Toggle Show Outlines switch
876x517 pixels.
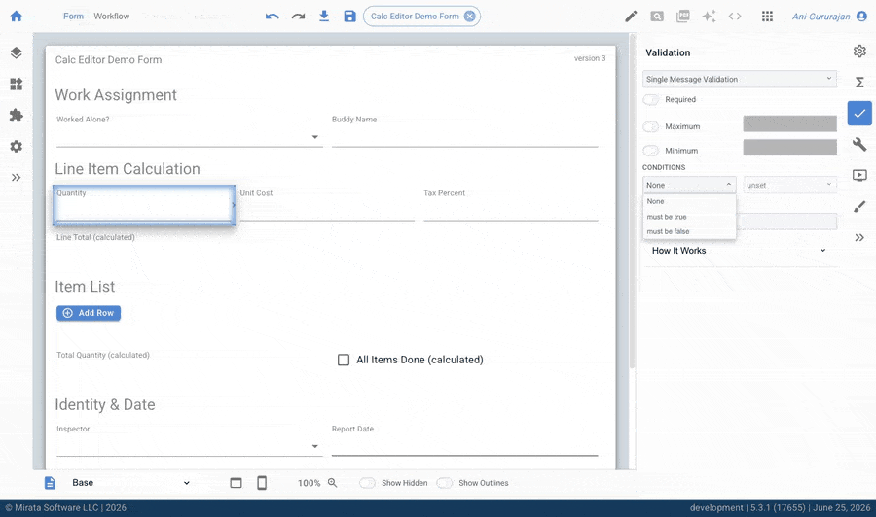[x=444, y=483]
